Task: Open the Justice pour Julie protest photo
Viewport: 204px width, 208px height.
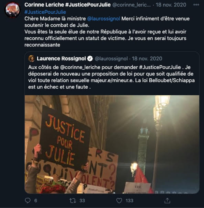Action: pyautogui.click(x=112, y=144)
